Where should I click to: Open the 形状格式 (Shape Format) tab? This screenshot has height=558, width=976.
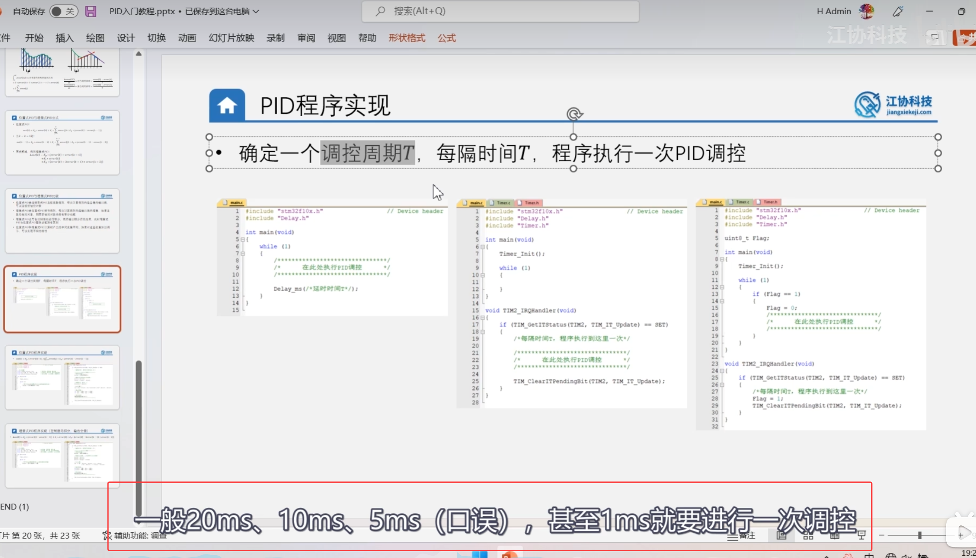click(x=407, y=38)
